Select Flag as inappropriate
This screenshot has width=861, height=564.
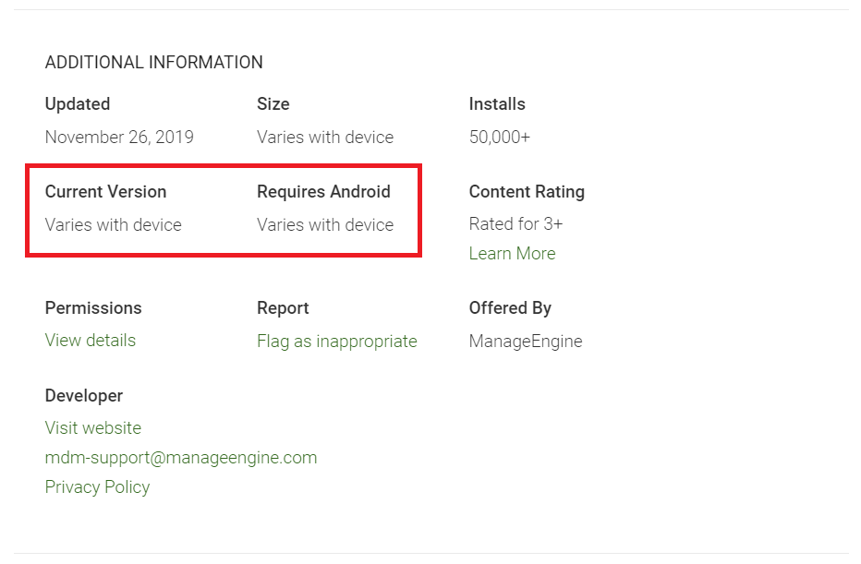point(336,342)
